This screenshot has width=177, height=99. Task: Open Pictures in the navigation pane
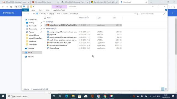[x=31, y=32]
